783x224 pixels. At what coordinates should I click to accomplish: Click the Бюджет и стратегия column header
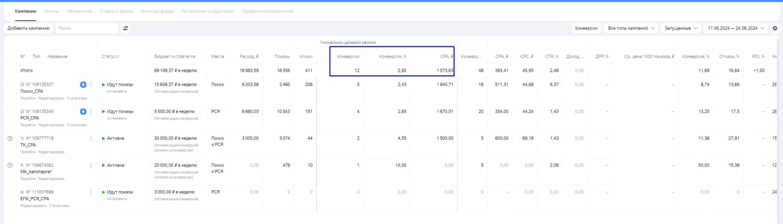174,56
